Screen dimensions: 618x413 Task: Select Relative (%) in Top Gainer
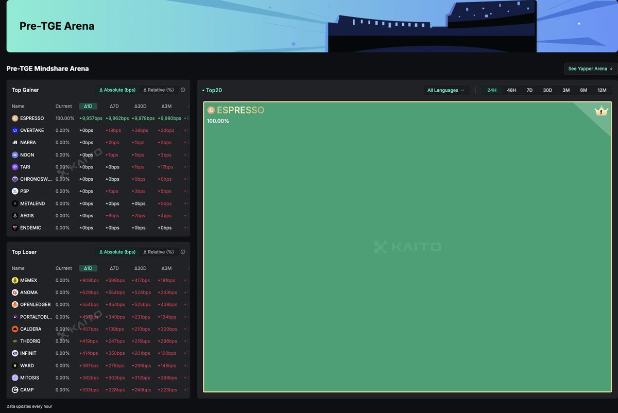pos(159,90)
